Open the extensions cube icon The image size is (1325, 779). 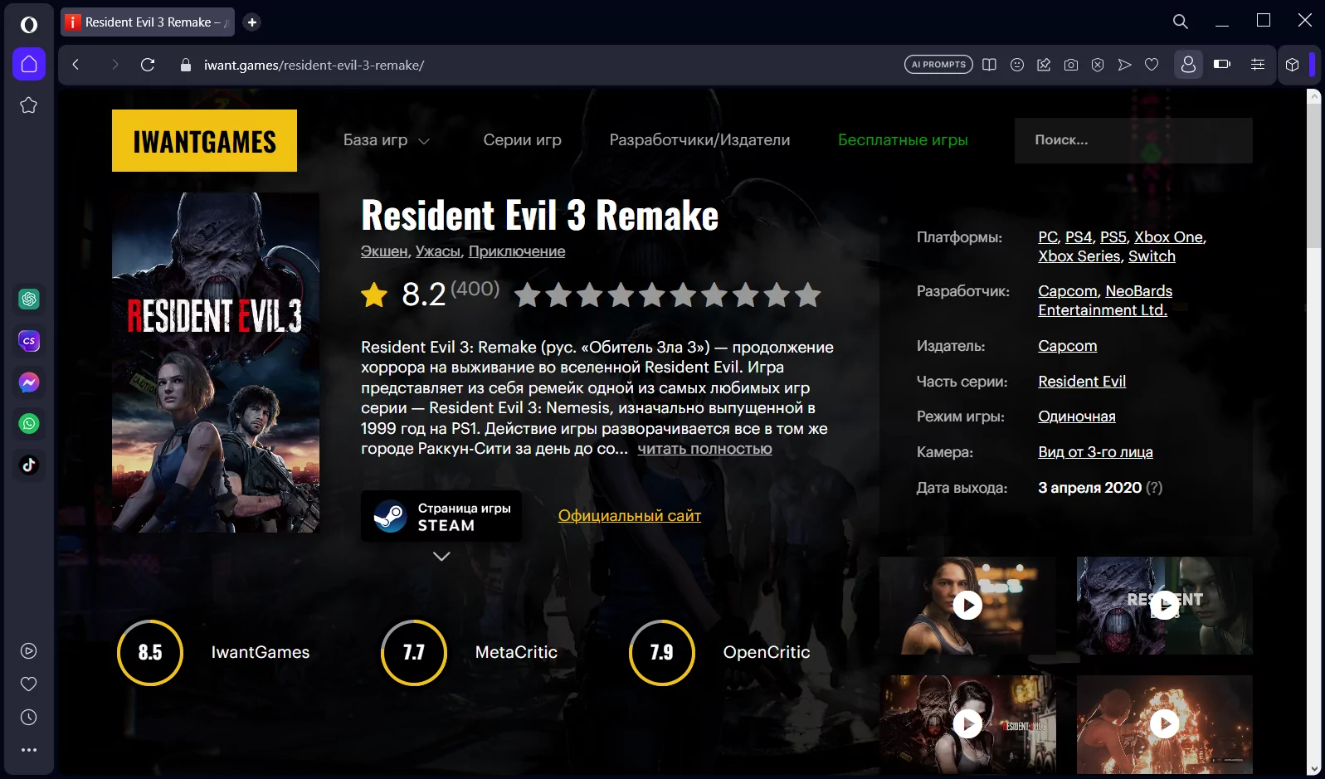click(x=1292, y=65)
